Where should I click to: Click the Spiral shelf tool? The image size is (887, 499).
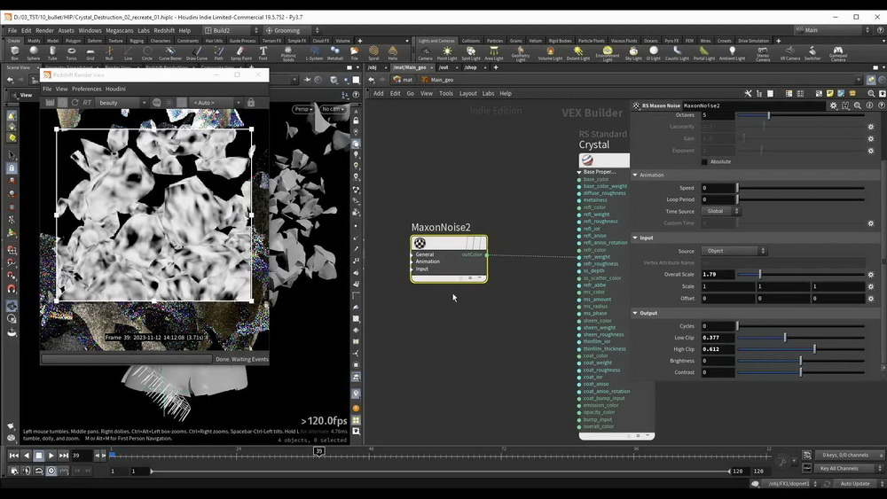tap(373, 53)
